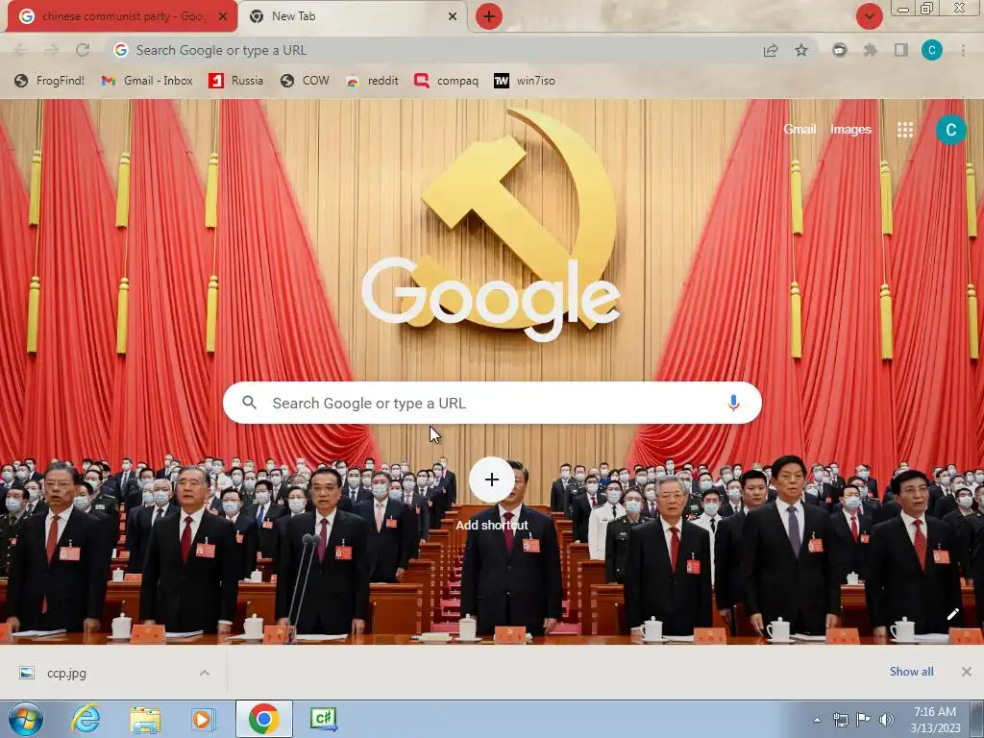Viewport: 984px width, 738px height.
Task: Customize this page pencil icon
Action: point(952,614)
